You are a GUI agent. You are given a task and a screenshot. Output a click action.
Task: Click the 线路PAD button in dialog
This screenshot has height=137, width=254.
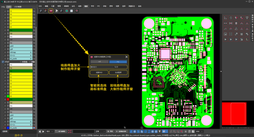click(x=99, y=73)
